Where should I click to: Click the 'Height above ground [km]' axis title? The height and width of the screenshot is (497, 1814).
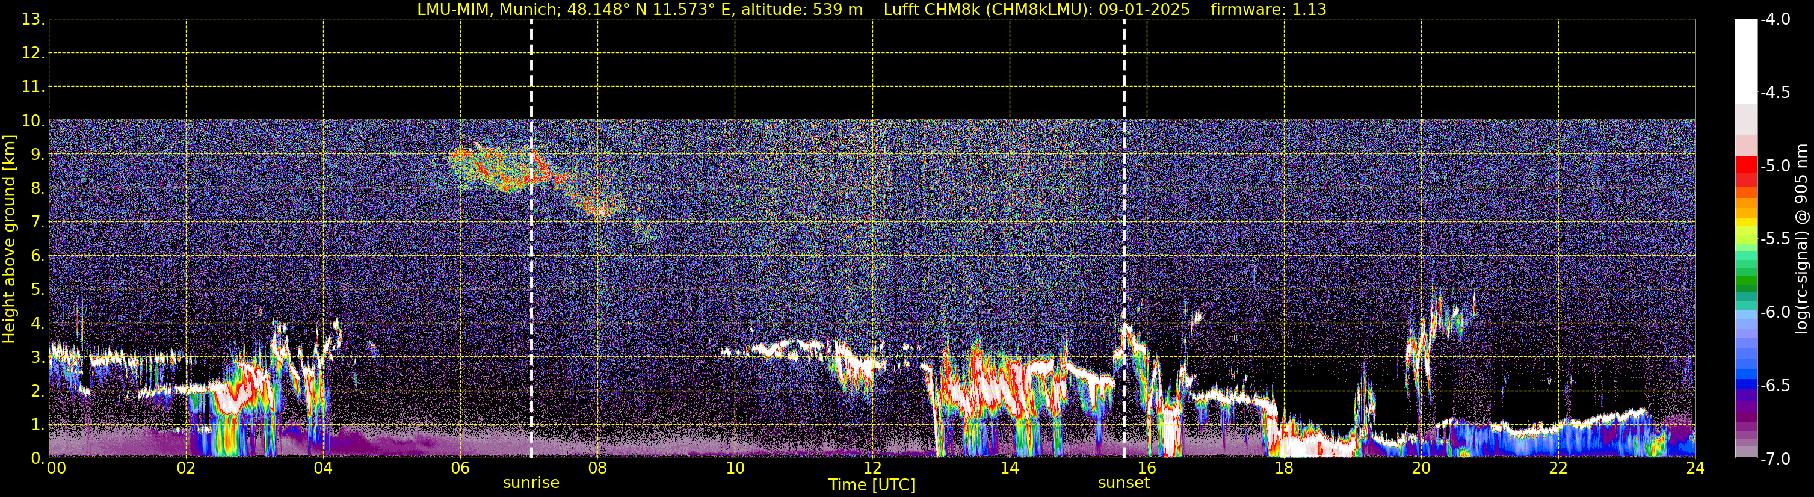pyautogui.click(x=9, y=239)
